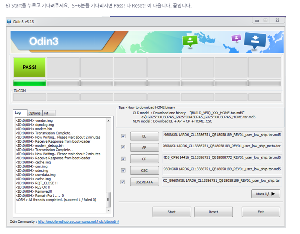Click the green progress bar under PASS!
The image size is (300, 234).
pyautogui.click(x=30, y=83)
